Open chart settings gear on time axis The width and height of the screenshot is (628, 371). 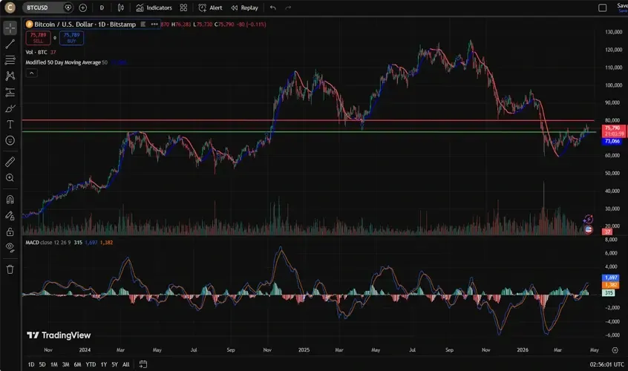615,350
